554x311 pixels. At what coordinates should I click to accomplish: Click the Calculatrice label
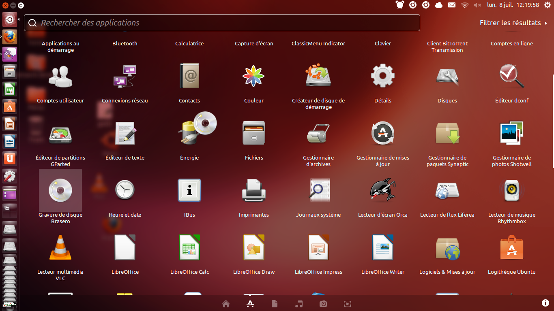coord(189,43)
